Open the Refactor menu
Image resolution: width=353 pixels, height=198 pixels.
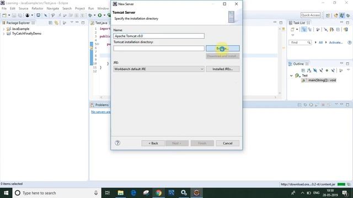tap(38, 8)
